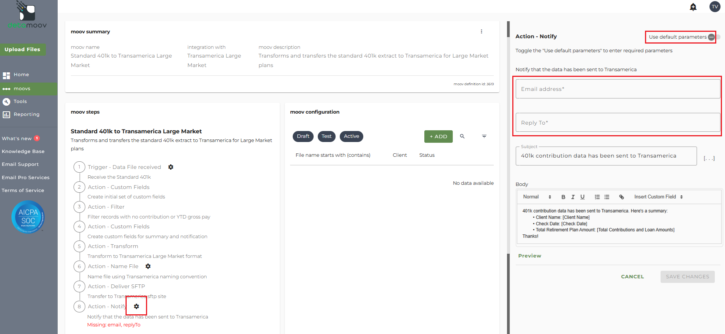
Task: Insert custom field into Subject
Action: (x=709, y=158)
